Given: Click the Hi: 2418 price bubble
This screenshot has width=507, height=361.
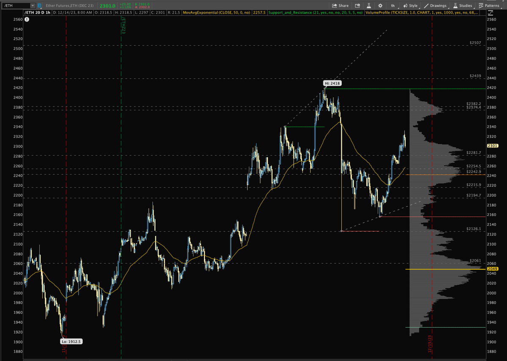Looking at the screenshot, I should pyautogui.click(x=333, y=83).
